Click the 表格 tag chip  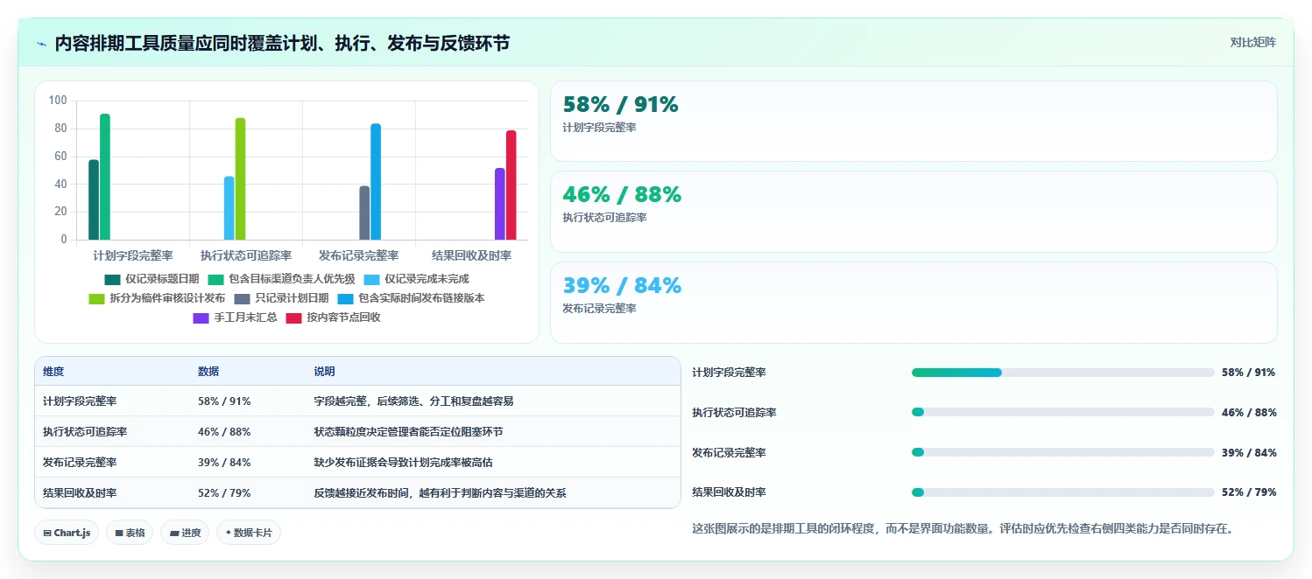click(130, 533)
